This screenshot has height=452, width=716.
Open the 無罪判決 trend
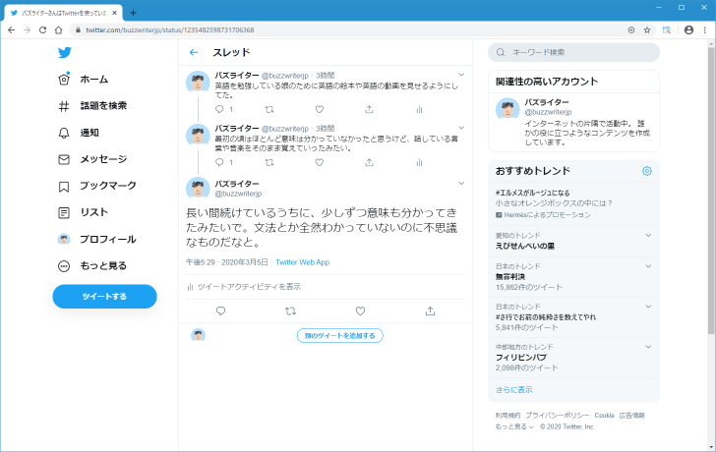point(510,277)
